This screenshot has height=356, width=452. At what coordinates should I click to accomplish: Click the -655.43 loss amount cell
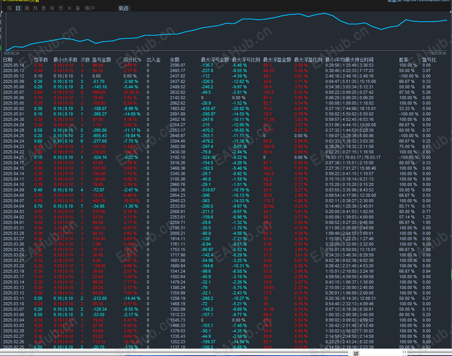pos(99,136)
